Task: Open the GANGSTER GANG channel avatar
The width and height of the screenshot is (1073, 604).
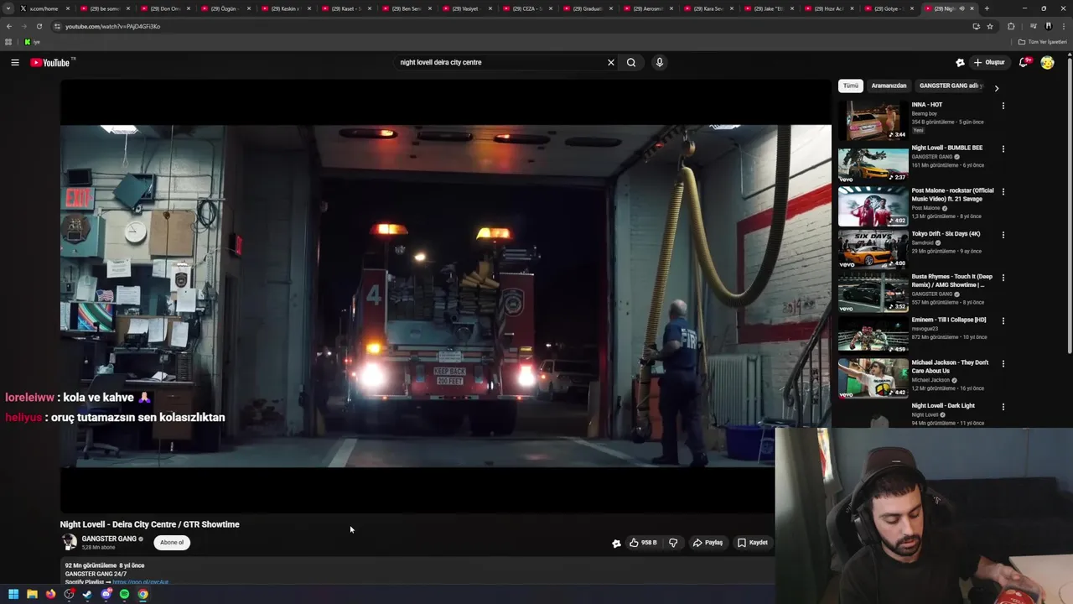Action: click(x=70, y=543)
